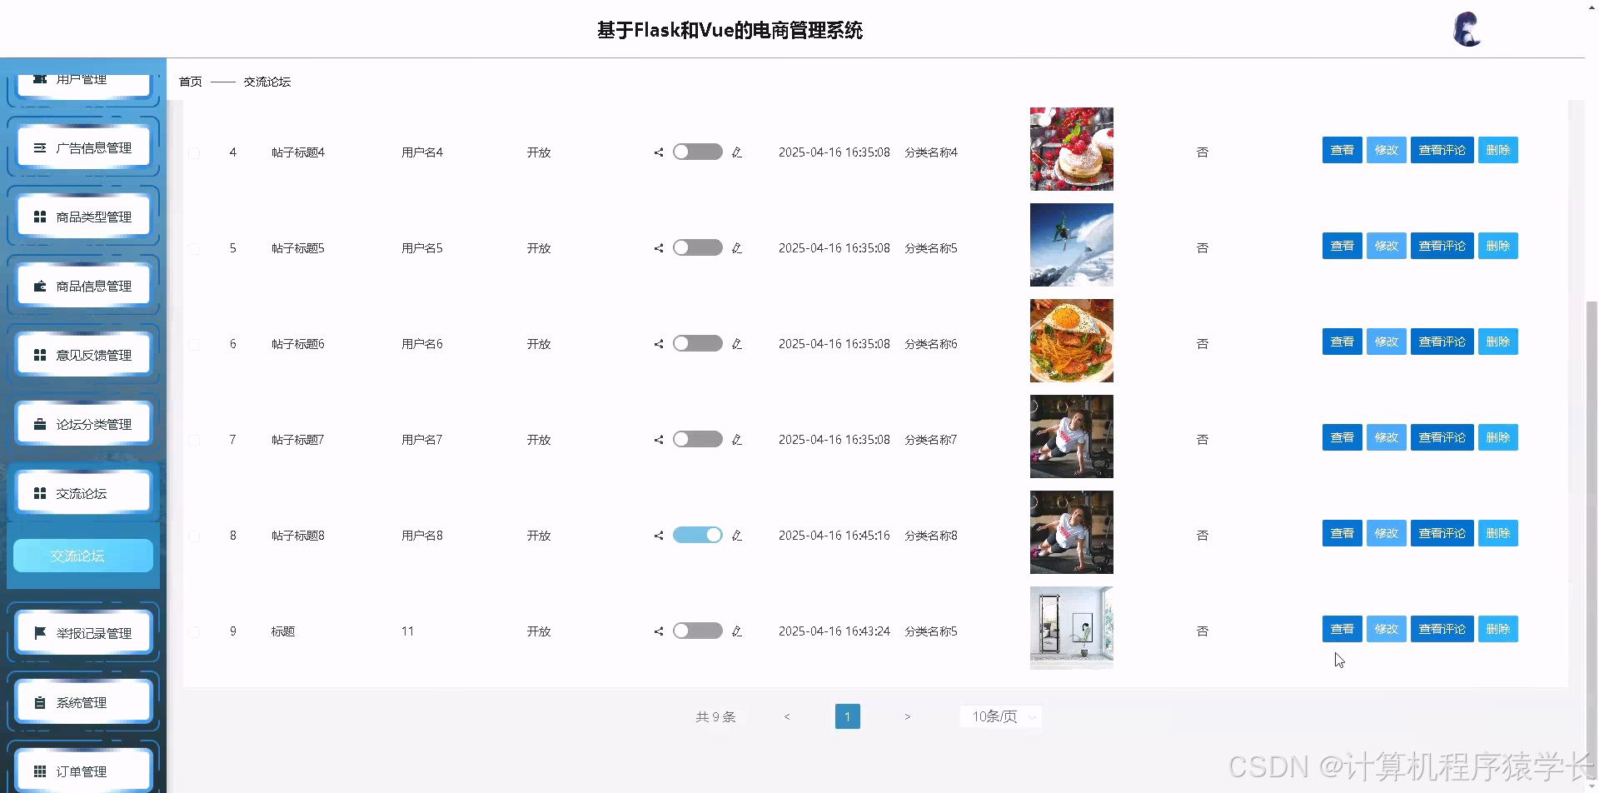The image size is (1599, 793).
Task: Expand the 商品信息管理 menu
Action: [x=83, y=286]
